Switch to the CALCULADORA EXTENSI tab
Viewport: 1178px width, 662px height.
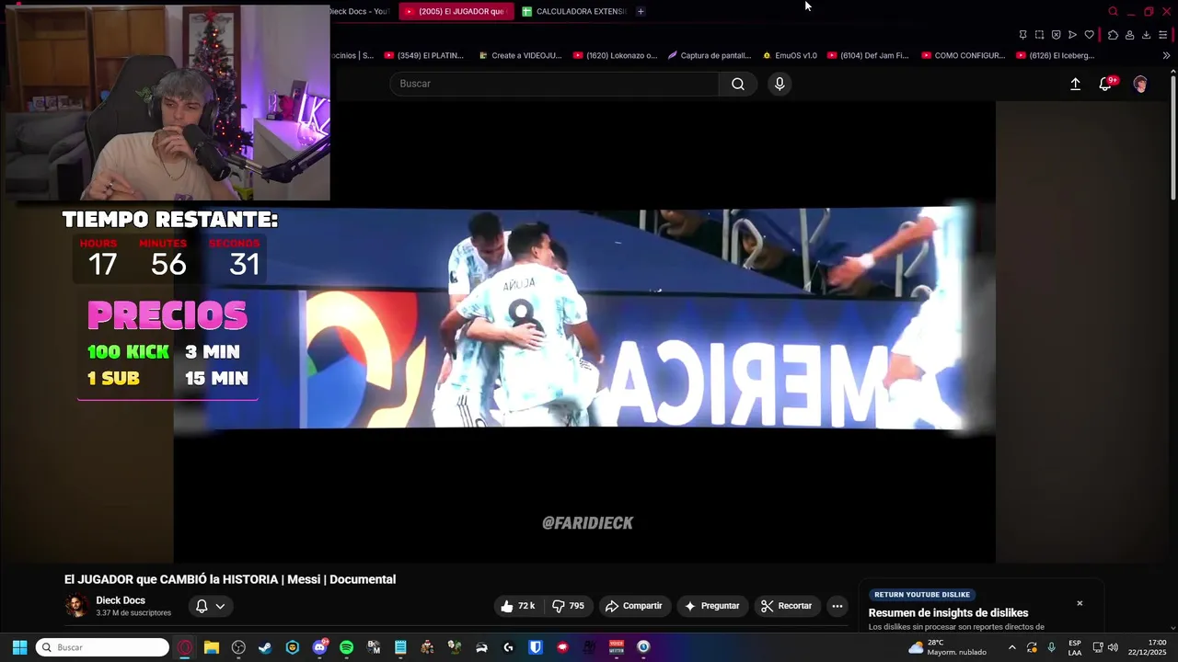pos(573,11)
